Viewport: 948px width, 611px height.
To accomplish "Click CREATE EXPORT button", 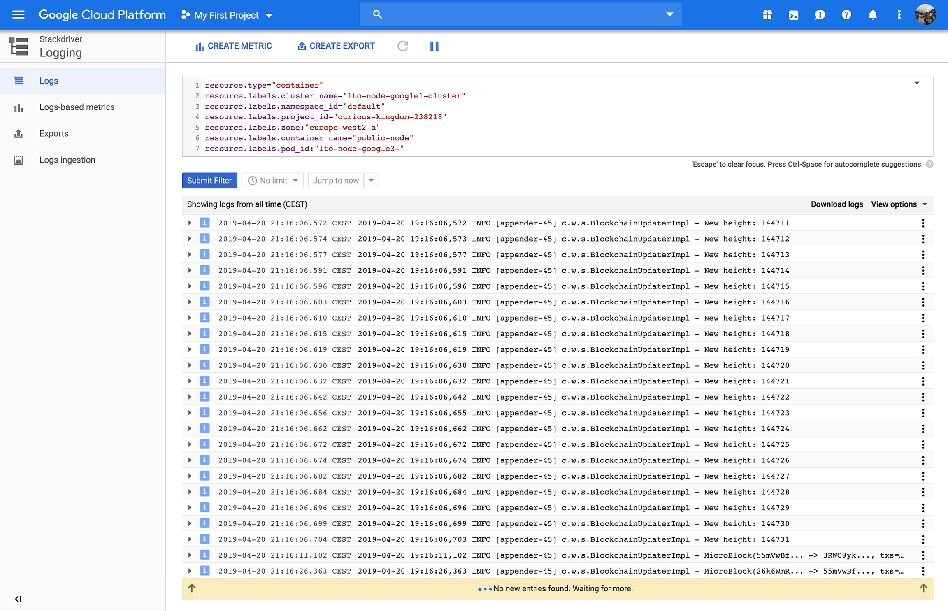I will tap(336, 46).
